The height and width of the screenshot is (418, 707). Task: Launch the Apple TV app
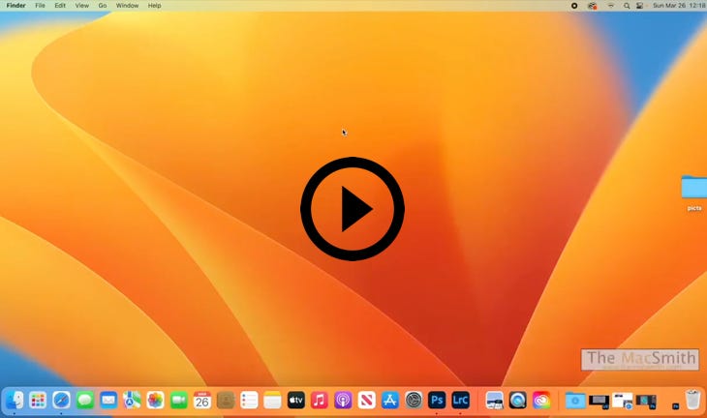click(295, 400)
